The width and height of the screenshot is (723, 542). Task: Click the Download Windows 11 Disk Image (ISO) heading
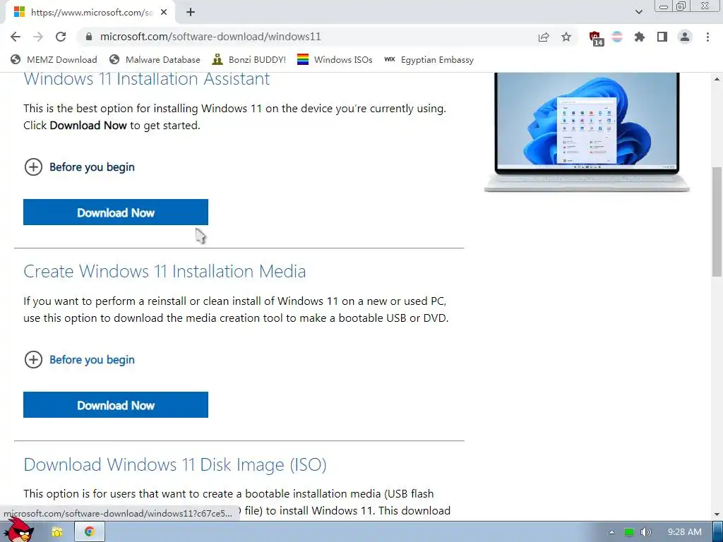[175, 464]
